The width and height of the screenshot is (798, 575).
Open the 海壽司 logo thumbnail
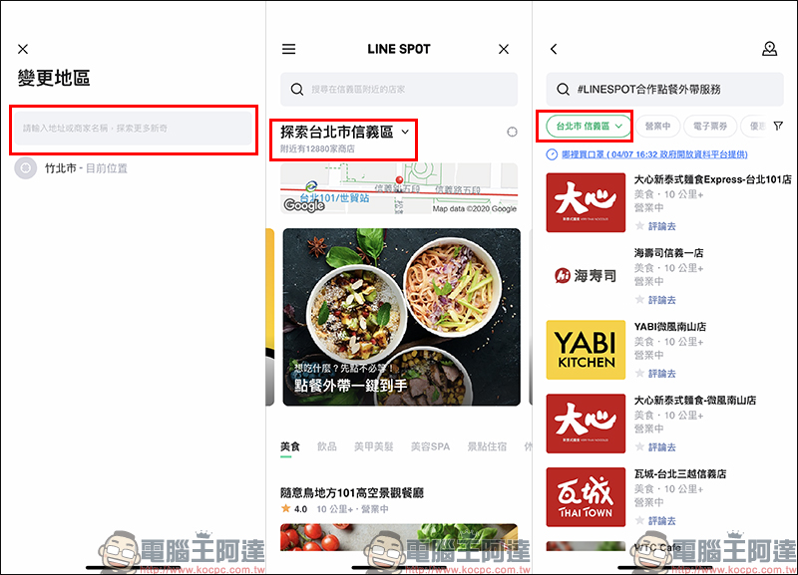(x=586, y=276)
